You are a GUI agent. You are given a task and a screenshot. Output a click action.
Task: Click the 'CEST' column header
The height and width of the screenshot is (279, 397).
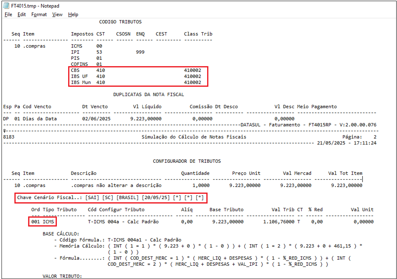pos(161,34)
